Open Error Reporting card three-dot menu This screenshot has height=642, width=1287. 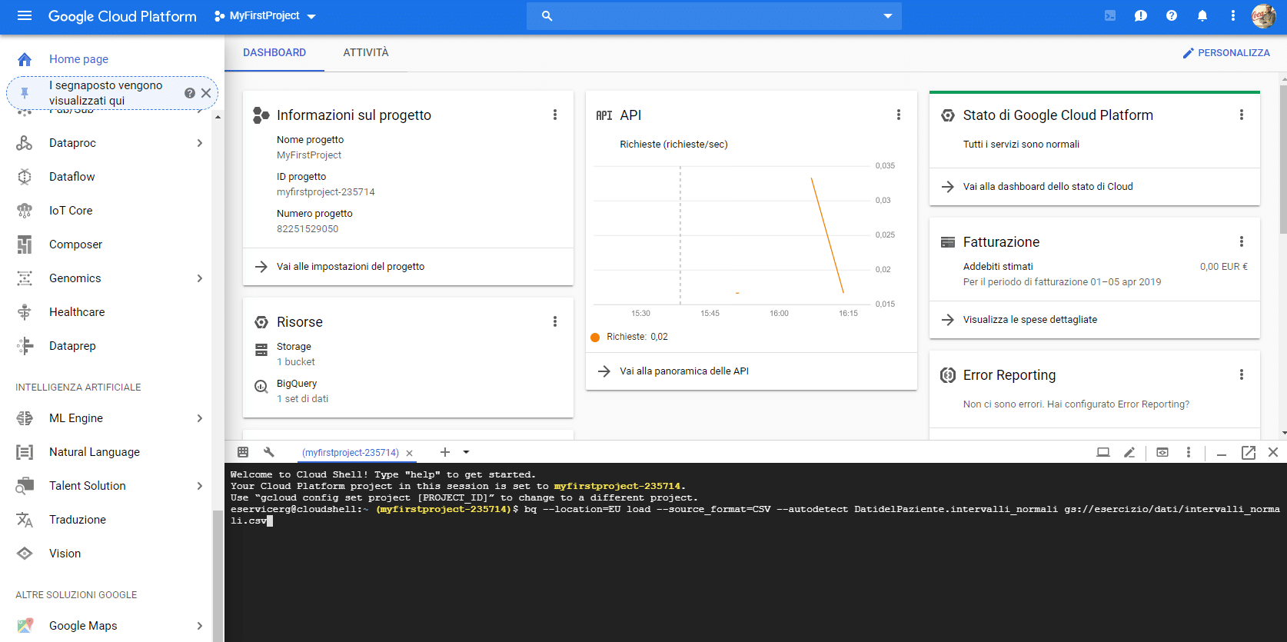1242,374
